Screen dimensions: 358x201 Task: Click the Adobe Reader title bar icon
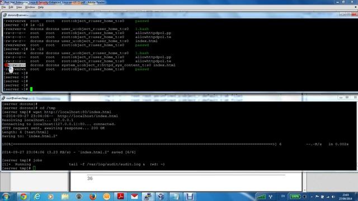click(x=2, y=2)
